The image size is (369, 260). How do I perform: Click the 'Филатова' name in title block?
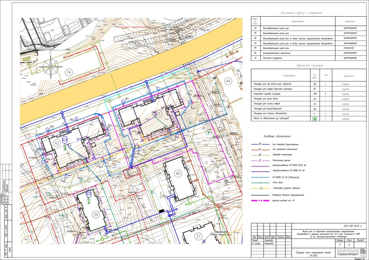(x=268, y=243)
